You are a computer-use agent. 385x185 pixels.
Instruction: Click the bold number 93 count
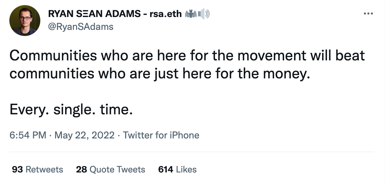17,169
